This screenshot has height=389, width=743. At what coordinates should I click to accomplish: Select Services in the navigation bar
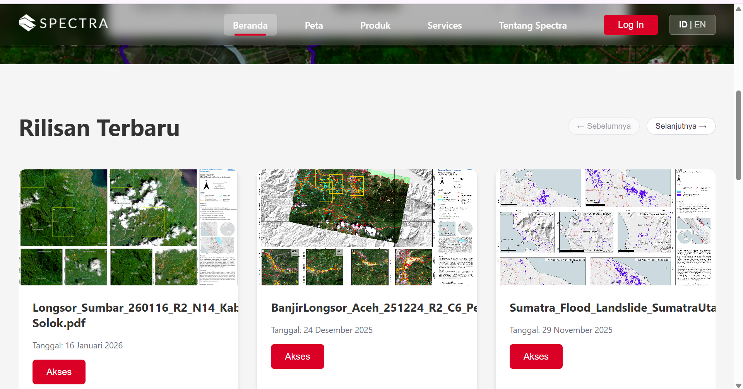coord(445,25)
